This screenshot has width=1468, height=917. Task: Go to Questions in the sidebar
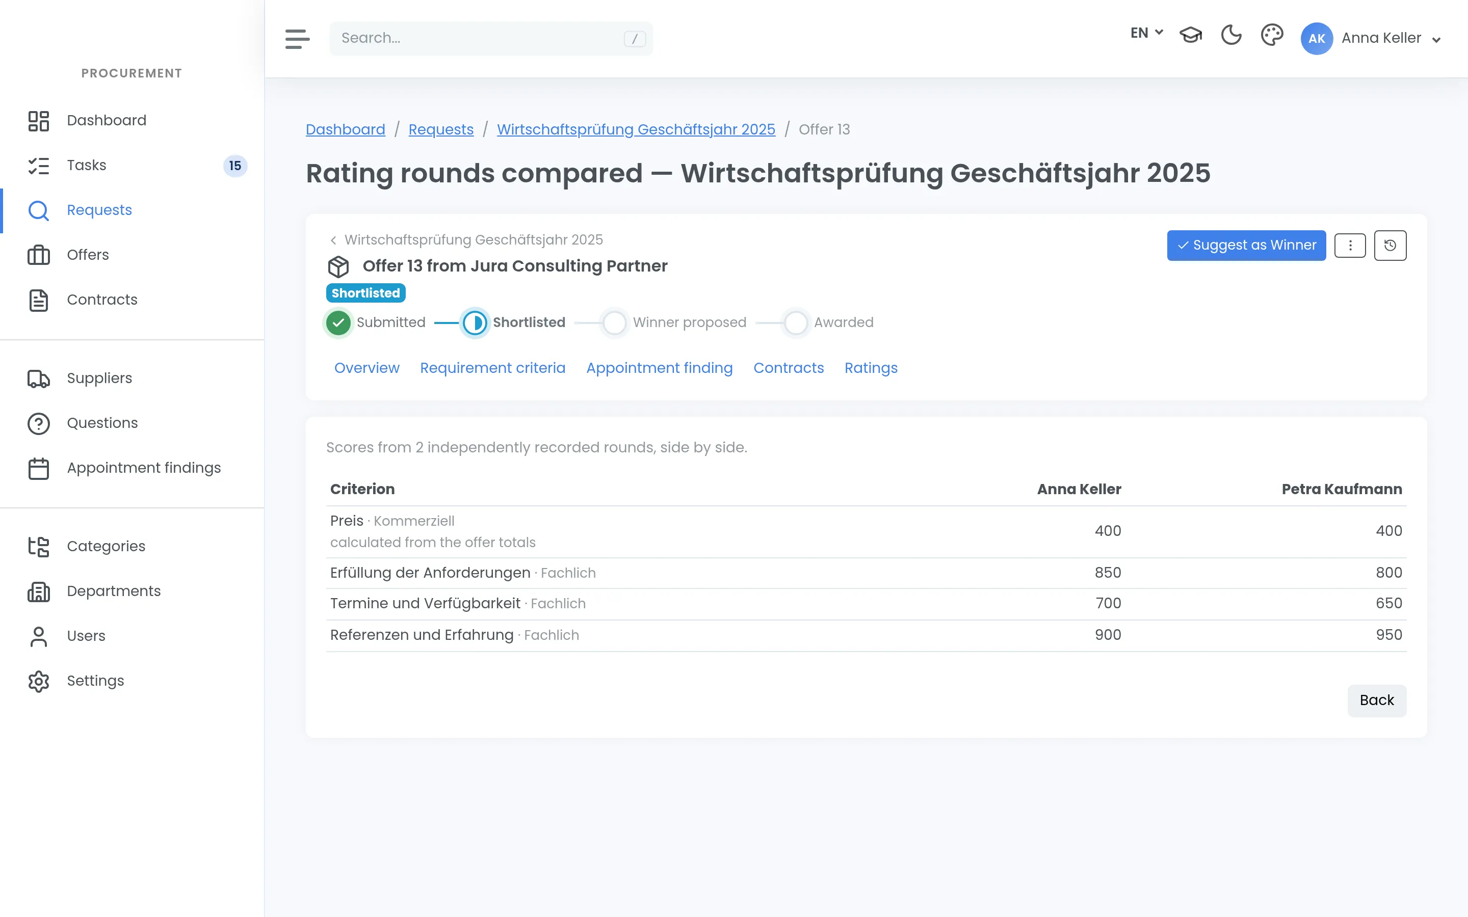132,423
